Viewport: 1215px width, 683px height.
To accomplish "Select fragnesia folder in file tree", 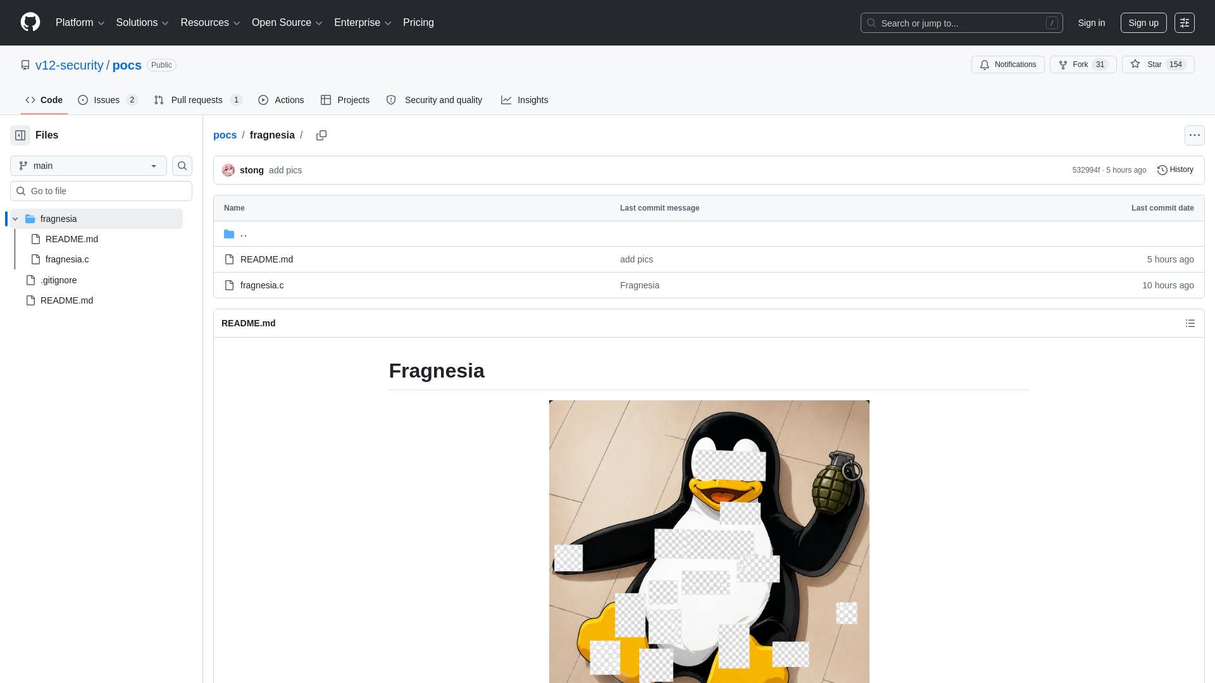I will pyautogui.click(x=96, y=219).
